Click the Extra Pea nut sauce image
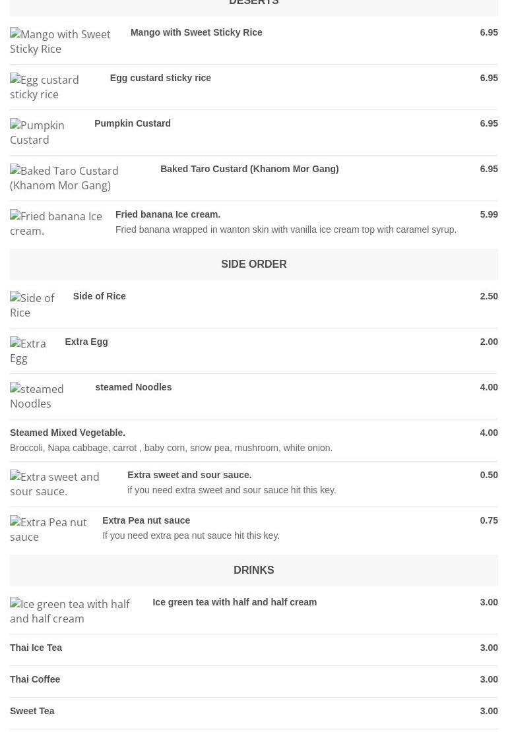 [x=49, y=530]
